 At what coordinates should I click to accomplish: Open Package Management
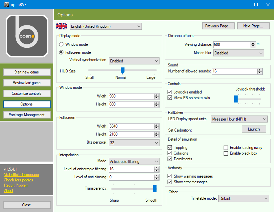pyautogui.click(x=27, y=115)
